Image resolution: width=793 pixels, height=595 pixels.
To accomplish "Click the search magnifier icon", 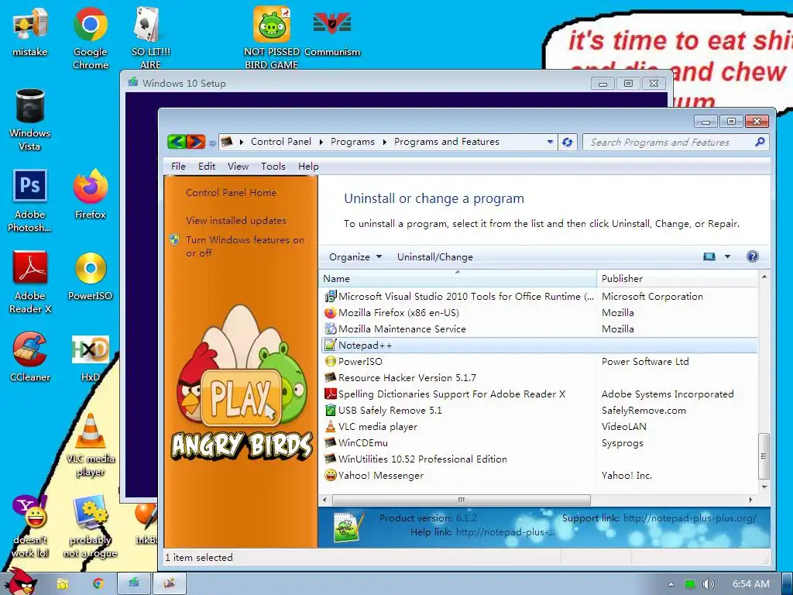I will click(x=760, y=143).
